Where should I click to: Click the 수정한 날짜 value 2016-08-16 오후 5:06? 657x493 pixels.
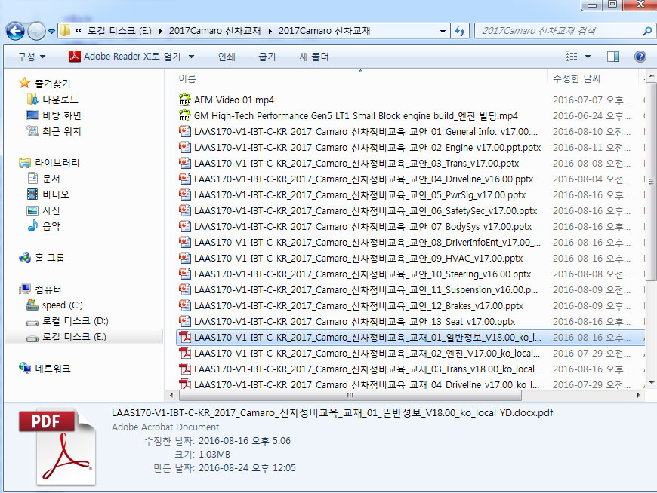pyautogui.click(x=245, y=441)
